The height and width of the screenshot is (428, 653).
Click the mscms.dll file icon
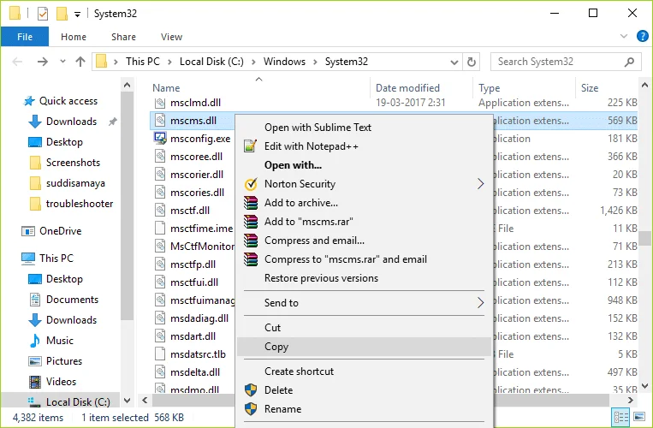coord(160,121)
